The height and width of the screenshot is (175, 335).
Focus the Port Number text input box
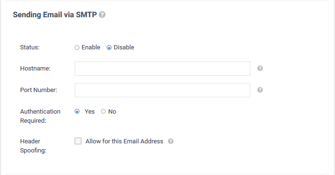click(162, 90)
